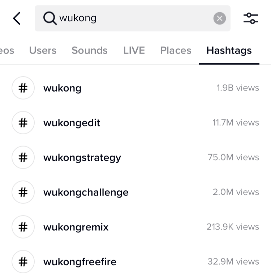Open hashtag with 1.9B views
271x278 pixels.
[x=135, y=88]
